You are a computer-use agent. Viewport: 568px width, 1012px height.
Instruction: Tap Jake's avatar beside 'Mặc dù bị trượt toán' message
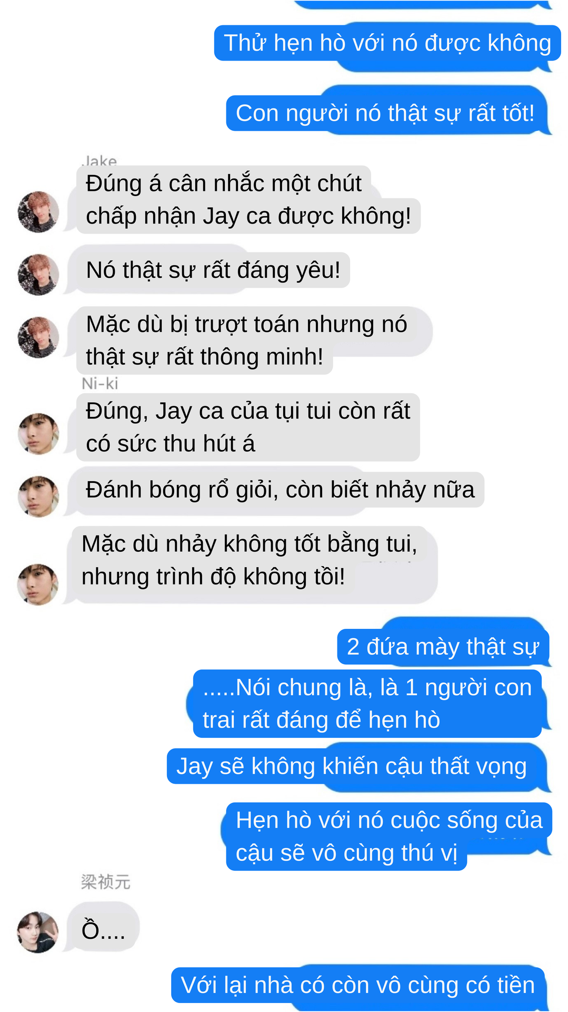coord(38,337)
